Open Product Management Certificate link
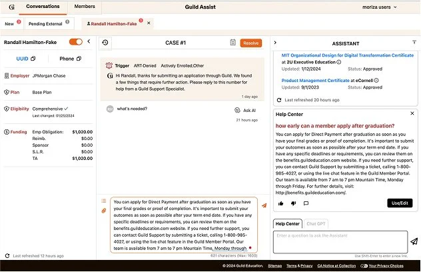Screen dimensions: 421x272 point(316,81)
